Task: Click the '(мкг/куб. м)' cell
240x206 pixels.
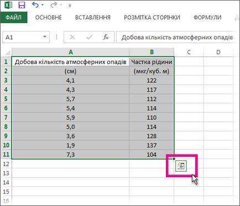Action: [152, 71]
